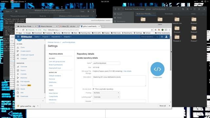Viewport: 210px width, 118px height.
Task: Open the Downloads navigation icon
Action: [18, 96]
